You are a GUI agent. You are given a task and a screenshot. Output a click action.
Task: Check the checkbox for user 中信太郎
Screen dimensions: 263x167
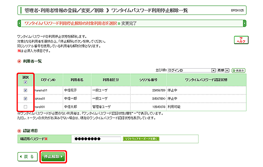click(x=25, y=107)
